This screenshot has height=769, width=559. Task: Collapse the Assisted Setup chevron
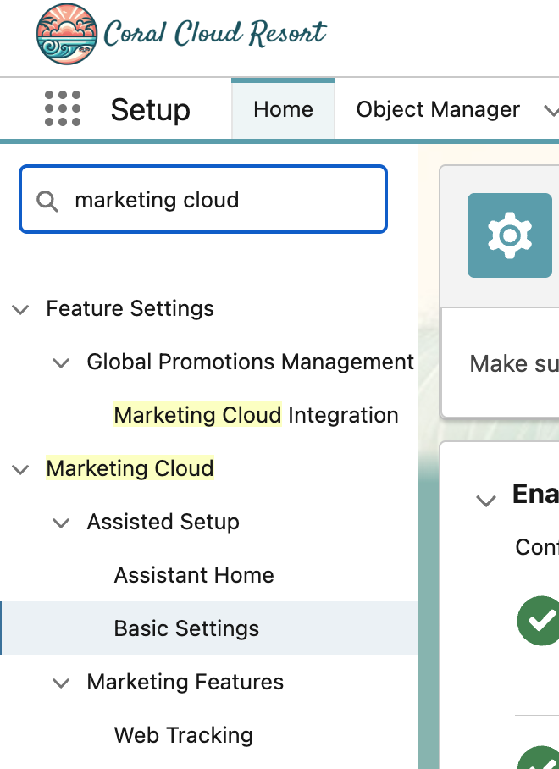pyautogui.click(x=61, y=523)
